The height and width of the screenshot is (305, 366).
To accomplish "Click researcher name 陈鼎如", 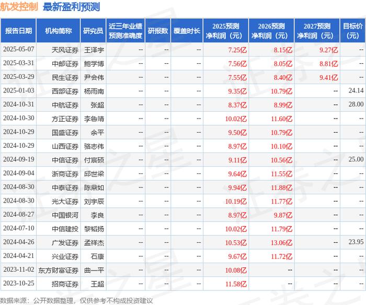I will tap(94, 187).
